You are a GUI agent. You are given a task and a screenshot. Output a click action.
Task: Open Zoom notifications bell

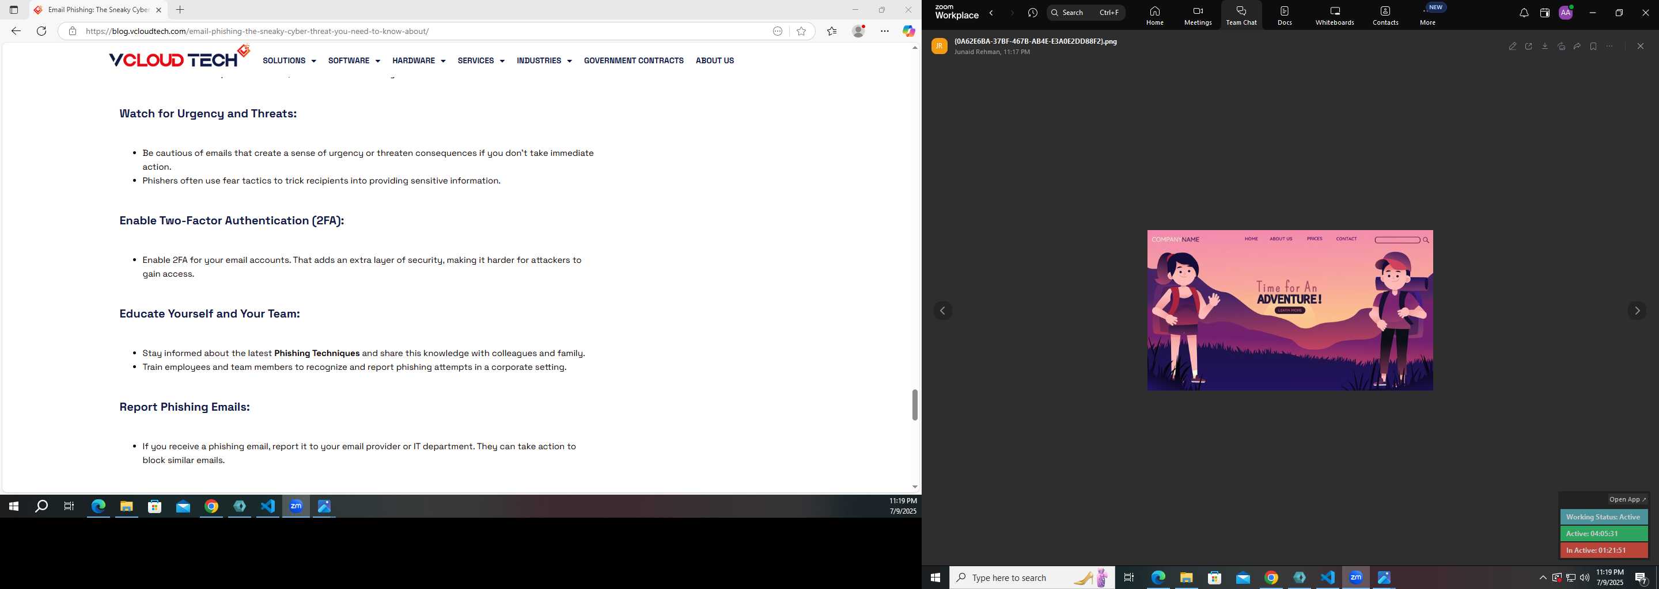(1524, 13)
